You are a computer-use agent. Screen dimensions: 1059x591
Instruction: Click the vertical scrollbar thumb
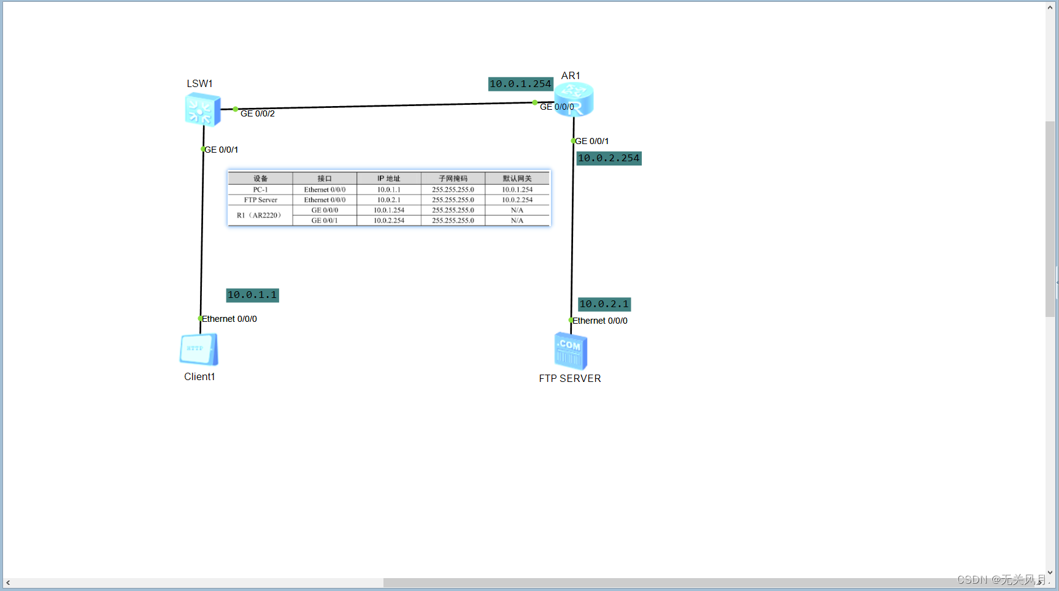click(1050, 219)
